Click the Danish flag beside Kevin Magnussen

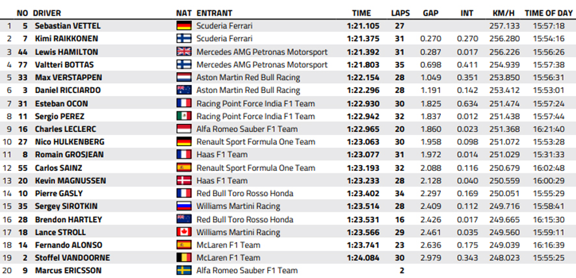pos(184,181)
